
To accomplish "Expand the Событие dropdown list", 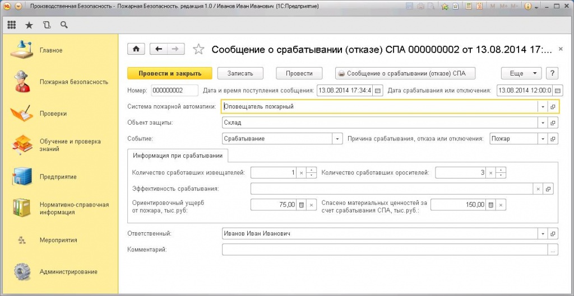I will 337,139.
